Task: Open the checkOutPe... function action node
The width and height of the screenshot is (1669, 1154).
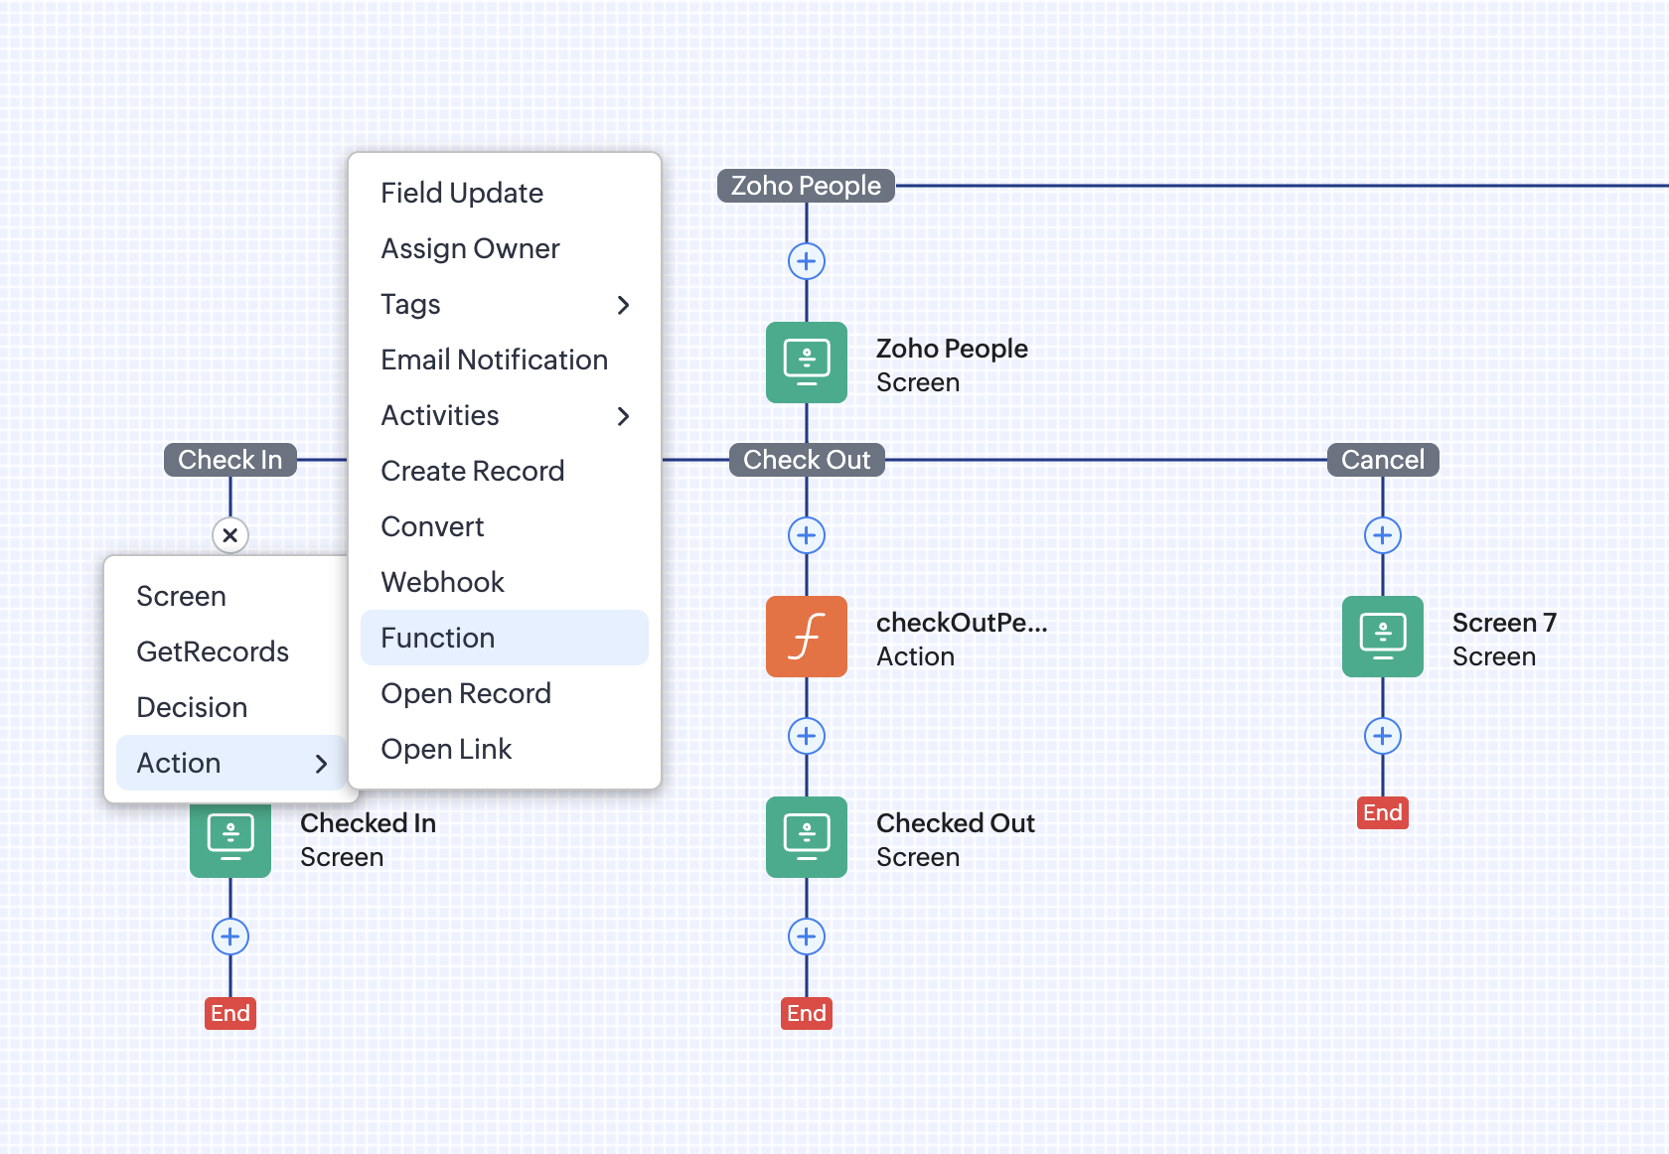Action: [x=807, y=637]
